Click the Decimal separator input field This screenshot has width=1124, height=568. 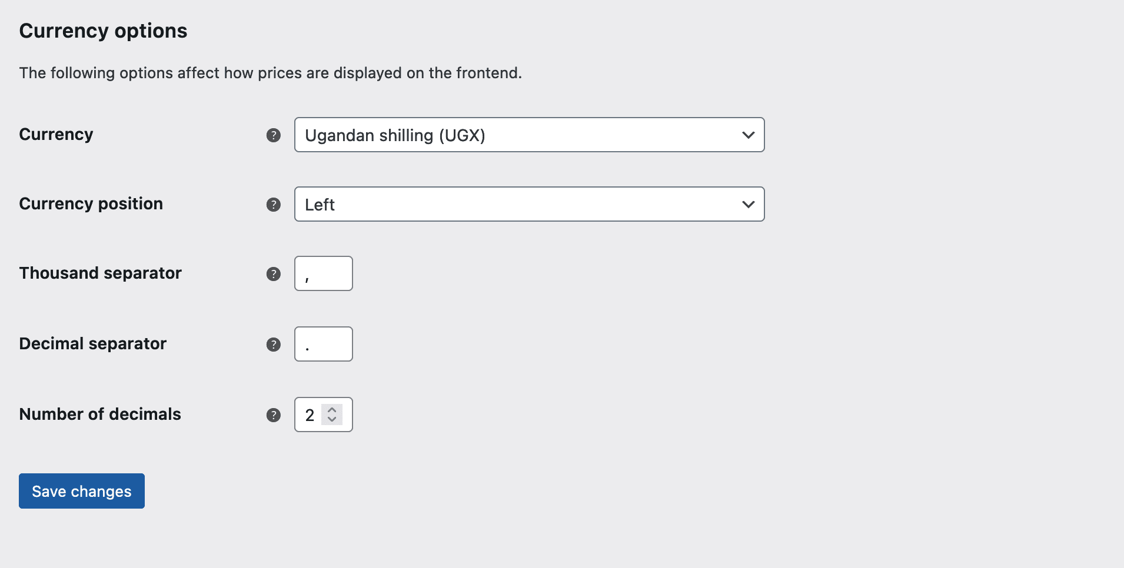tap(323, 344)
